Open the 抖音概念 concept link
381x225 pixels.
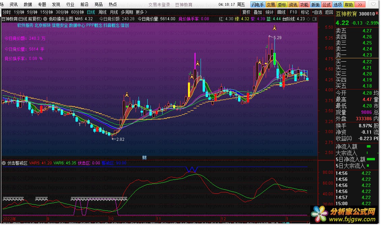pos(112,25)
